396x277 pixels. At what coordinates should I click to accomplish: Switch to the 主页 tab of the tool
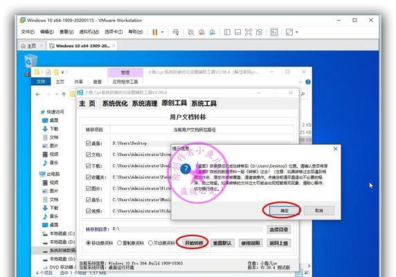pos(87,103)
